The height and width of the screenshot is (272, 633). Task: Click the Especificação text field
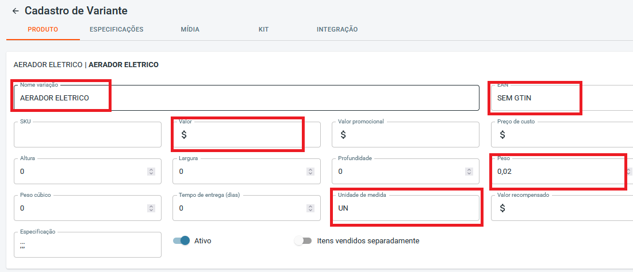click(87, 245)
